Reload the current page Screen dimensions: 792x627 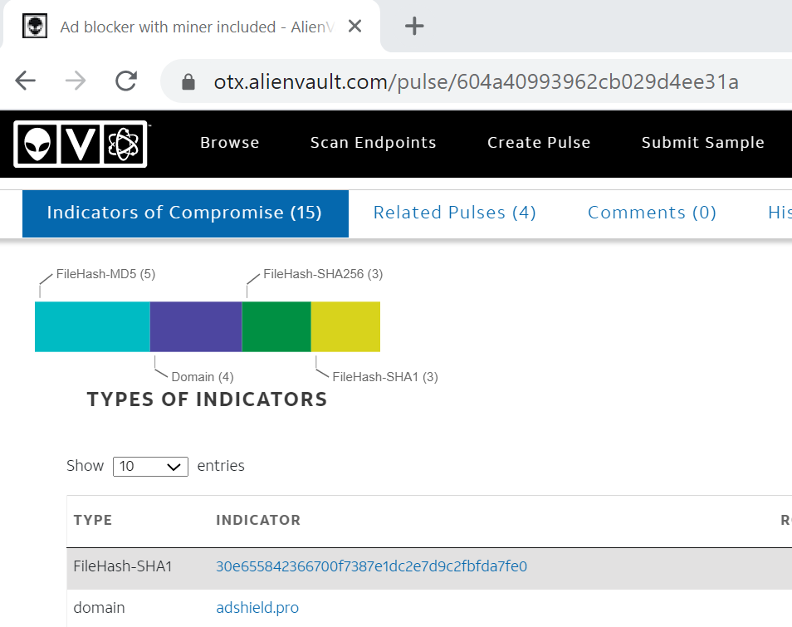click(126, 81)
